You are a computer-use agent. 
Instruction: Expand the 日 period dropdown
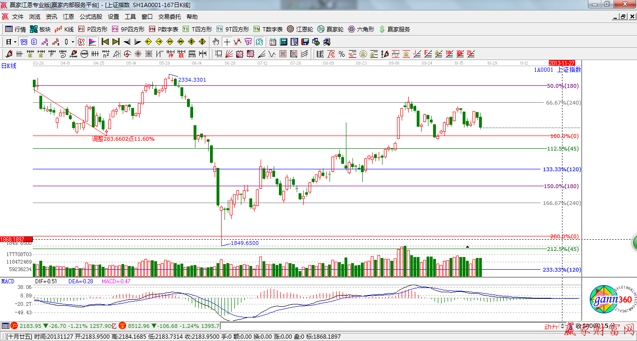(11, 42)
